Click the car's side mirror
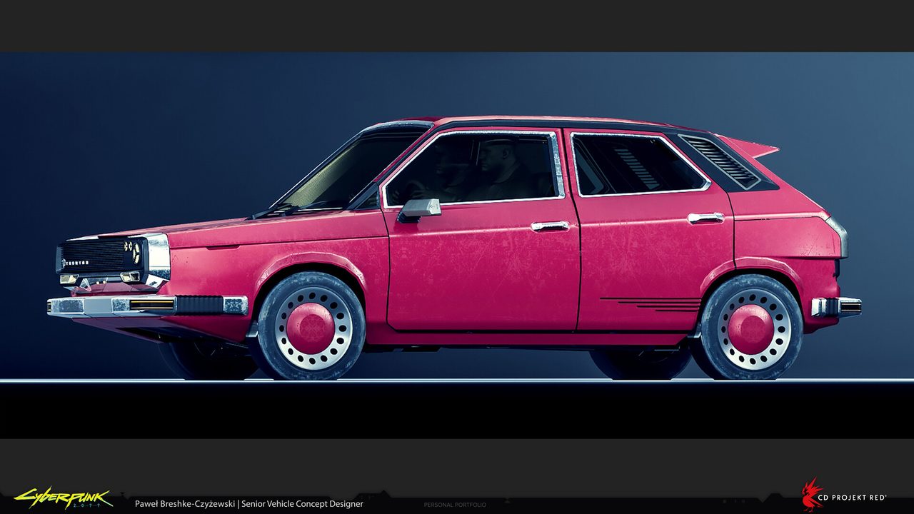Image resolution: width=914 pixels, height=514 pixels. point(420,208)
